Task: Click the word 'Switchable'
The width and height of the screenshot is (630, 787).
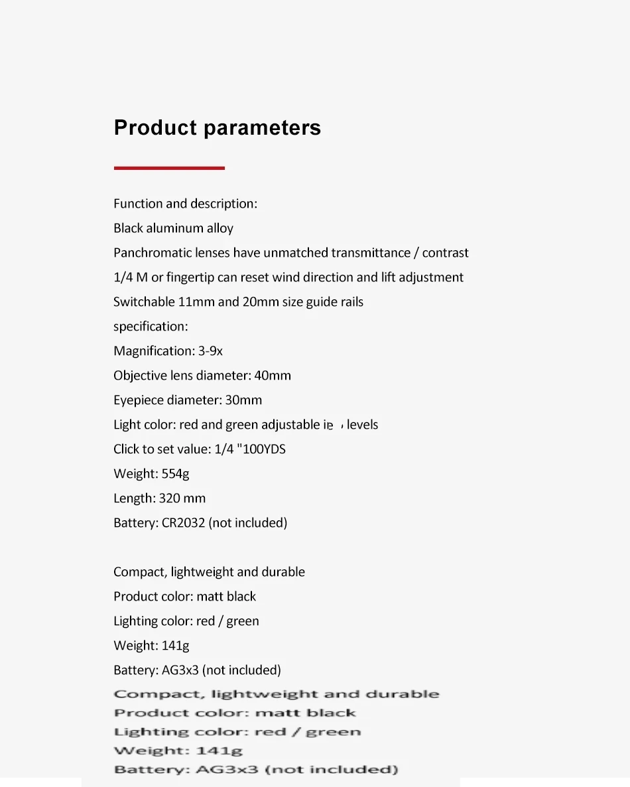Action: [144, 302]
